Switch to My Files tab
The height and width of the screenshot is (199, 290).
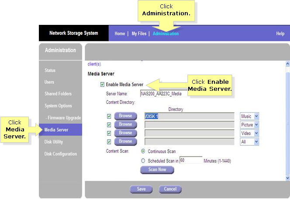(x=139, y=34)
